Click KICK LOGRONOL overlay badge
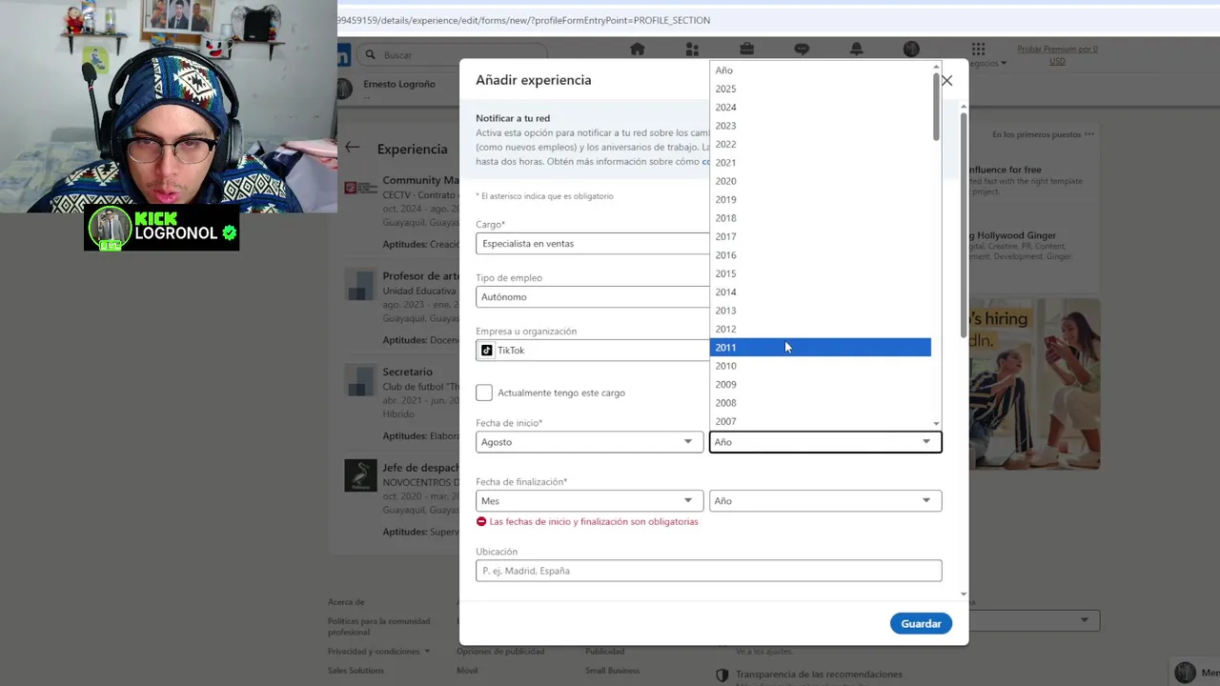The image size is (1220, 686). (x=161, y=228)
